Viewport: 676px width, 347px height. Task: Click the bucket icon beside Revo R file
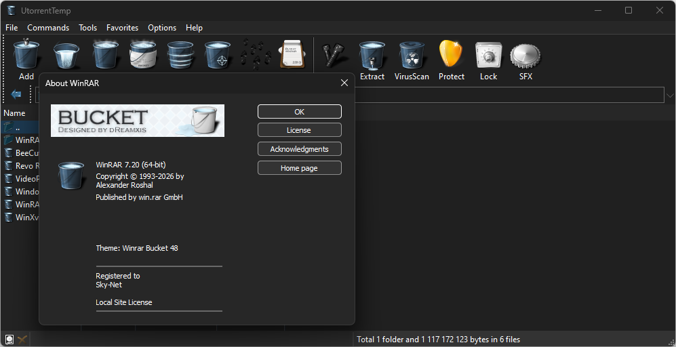click(8, 165)
